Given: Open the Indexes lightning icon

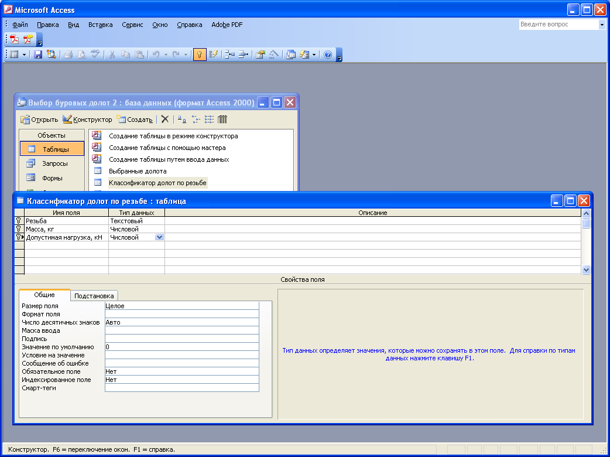Looking at the screenshot, I should (213, 54).
